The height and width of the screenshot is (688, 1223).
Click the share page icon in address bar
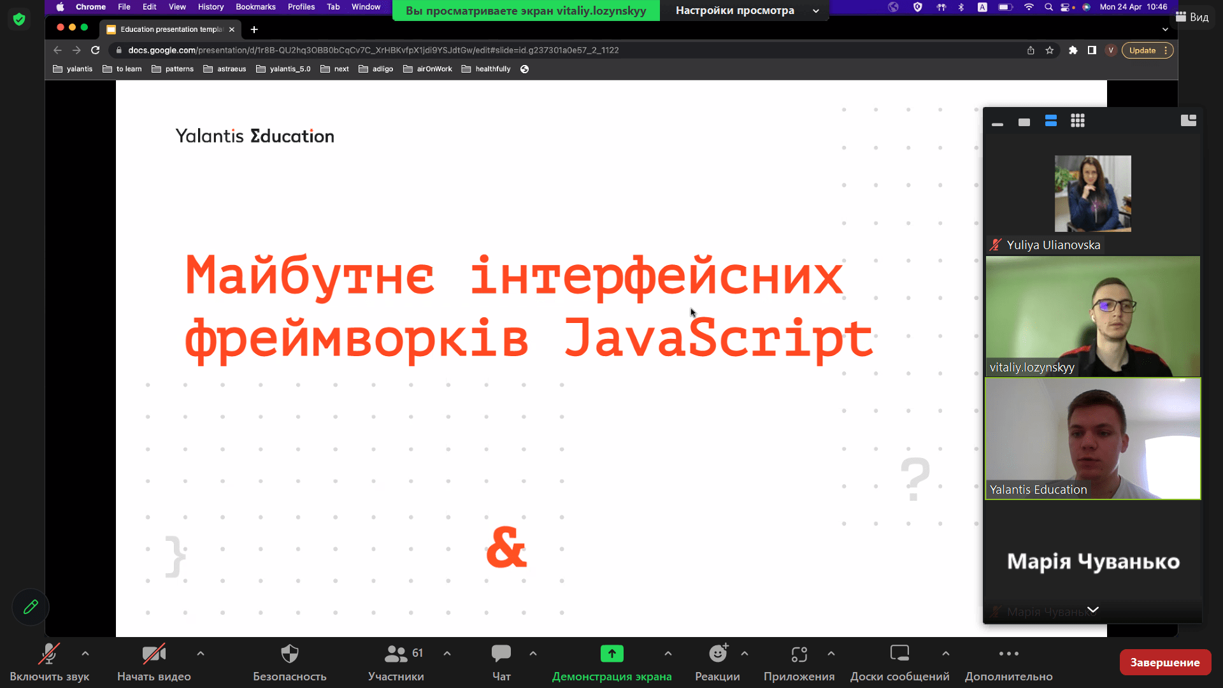click(x=1031, y=50)
